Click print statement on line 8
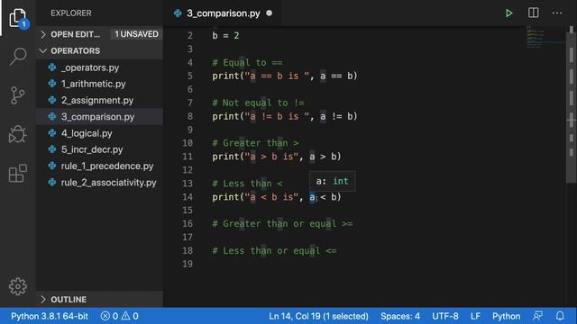This screenshot has height=324, width=577. click(x=285, y=116)
